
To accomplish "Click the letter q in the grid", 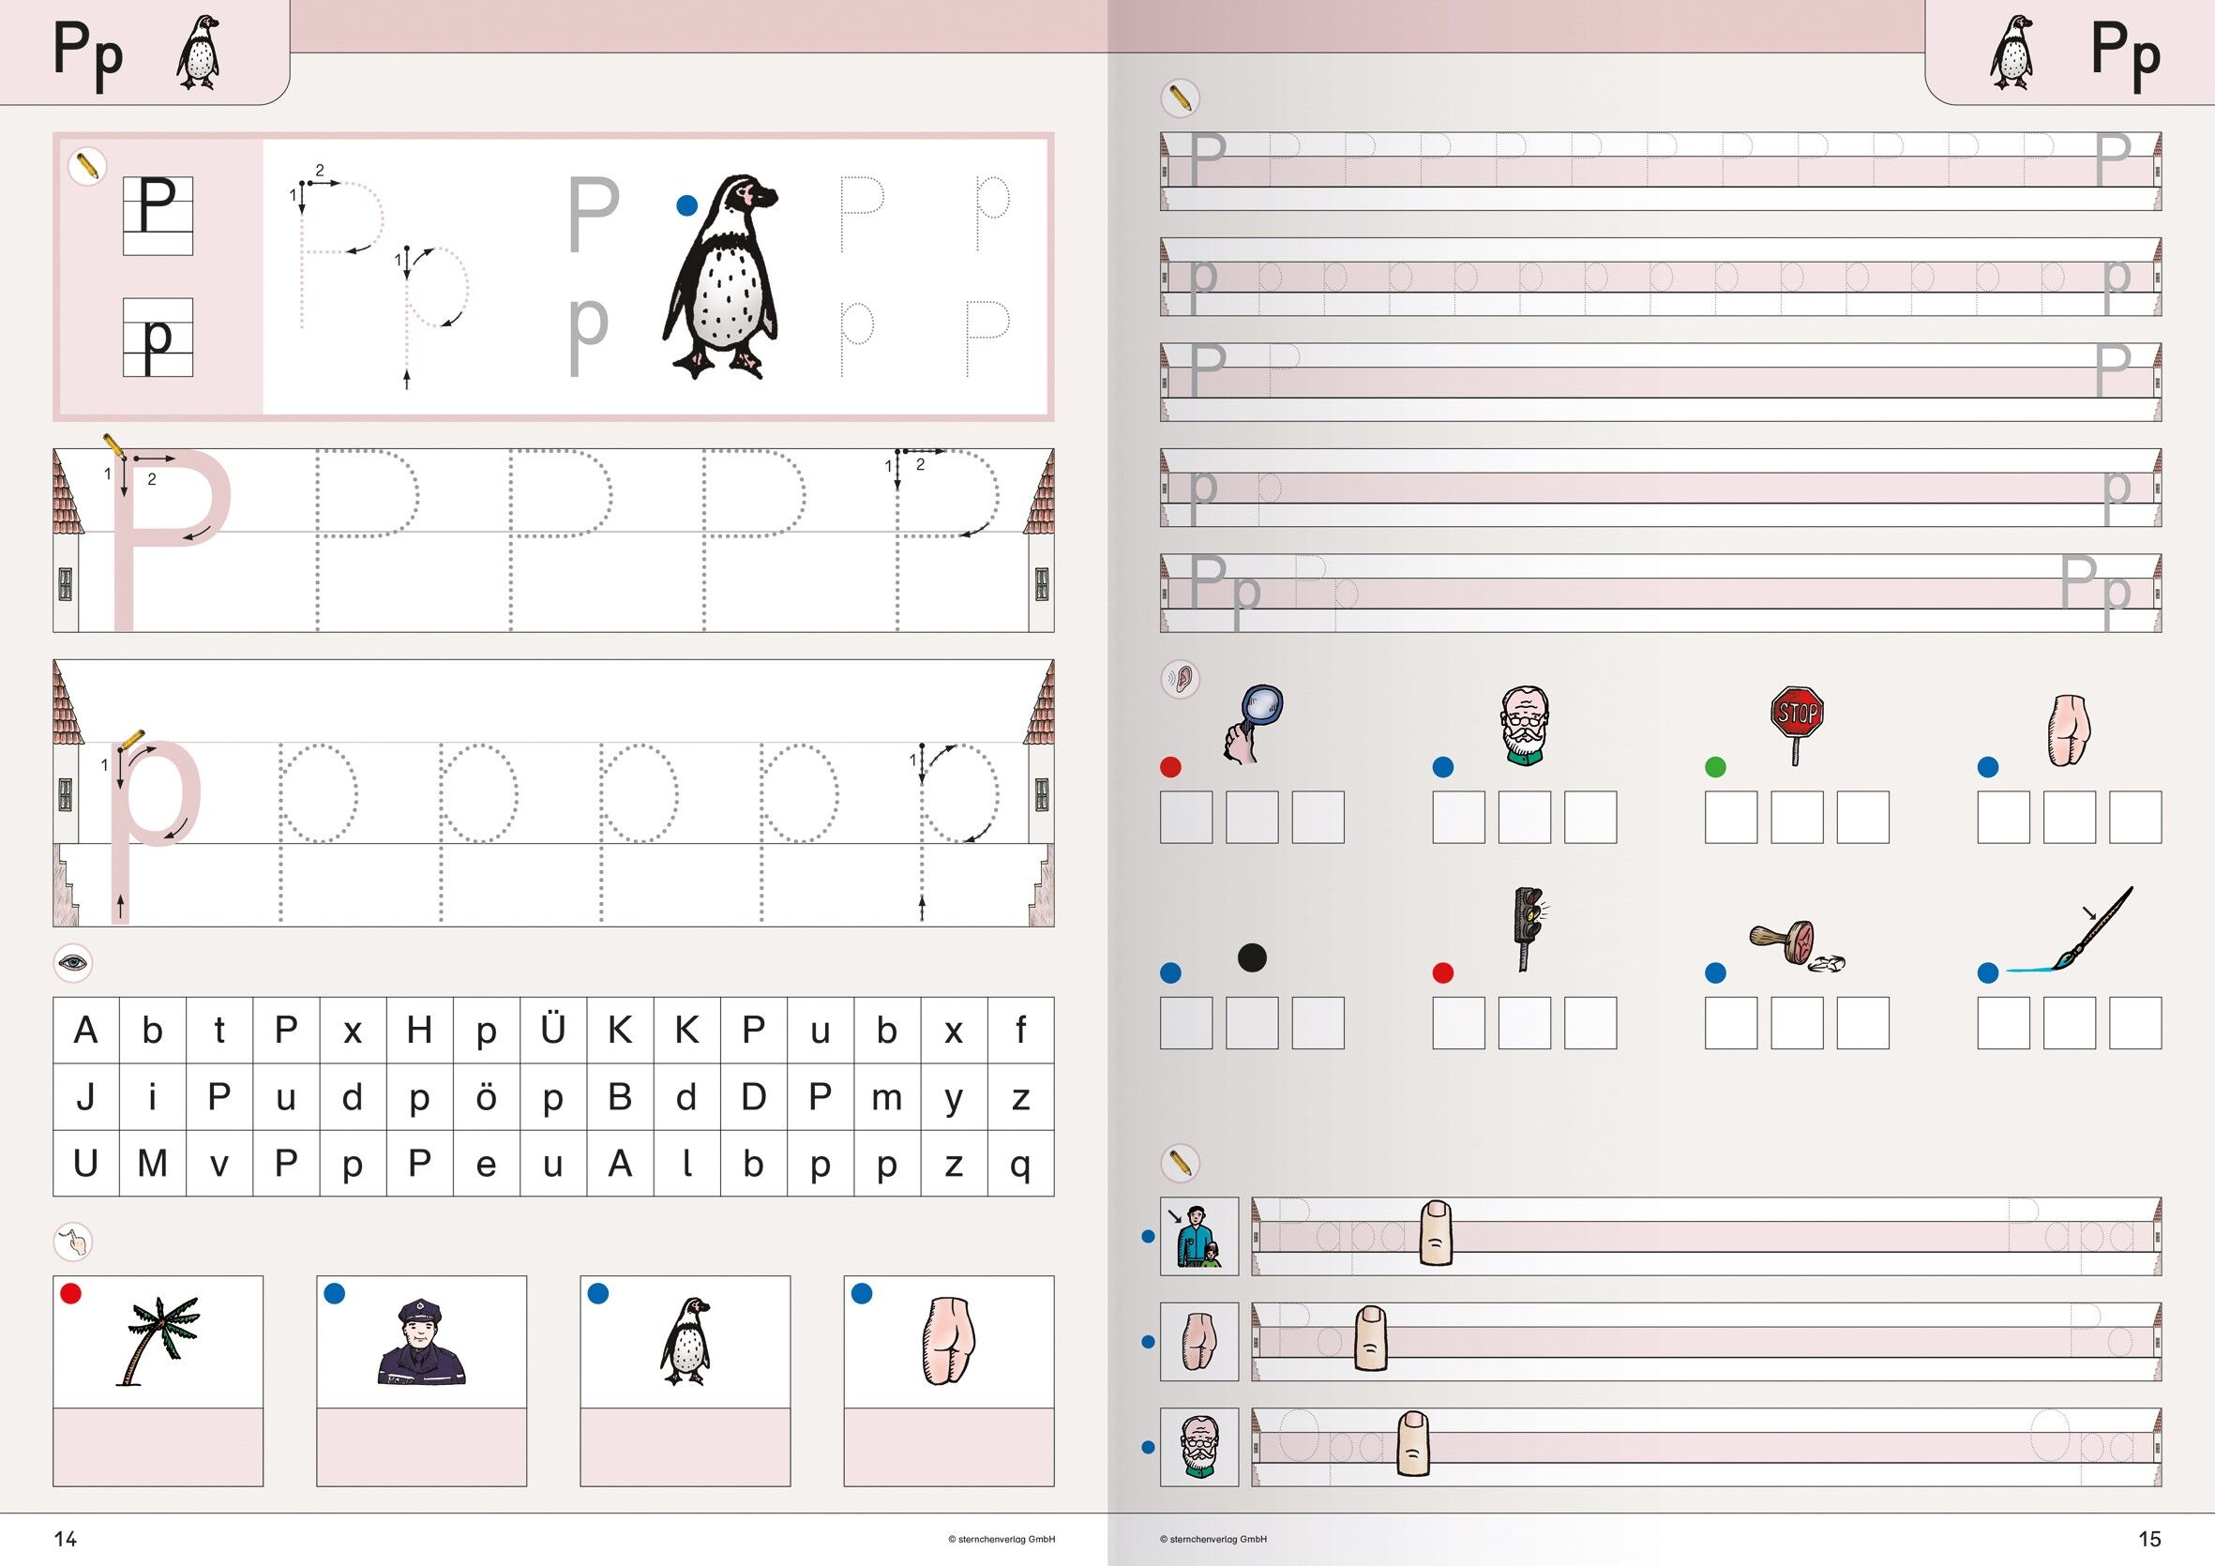I will pos(1019,1164).
